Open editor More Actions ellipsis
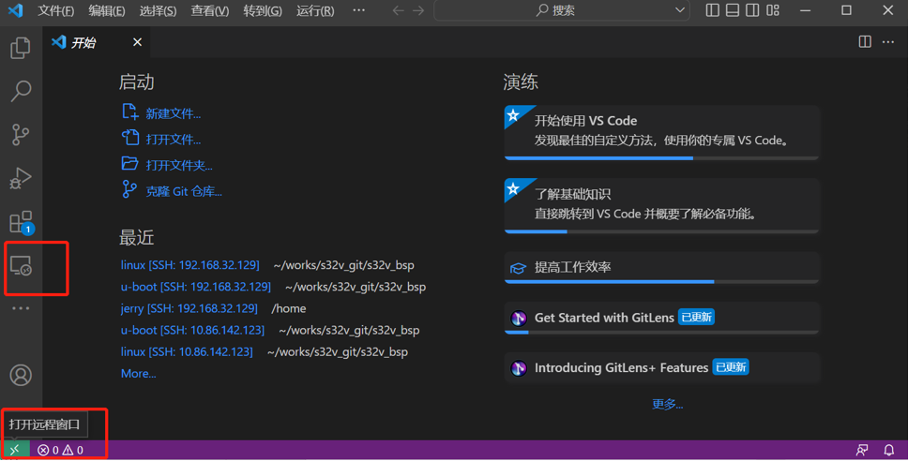 [888, 41]
